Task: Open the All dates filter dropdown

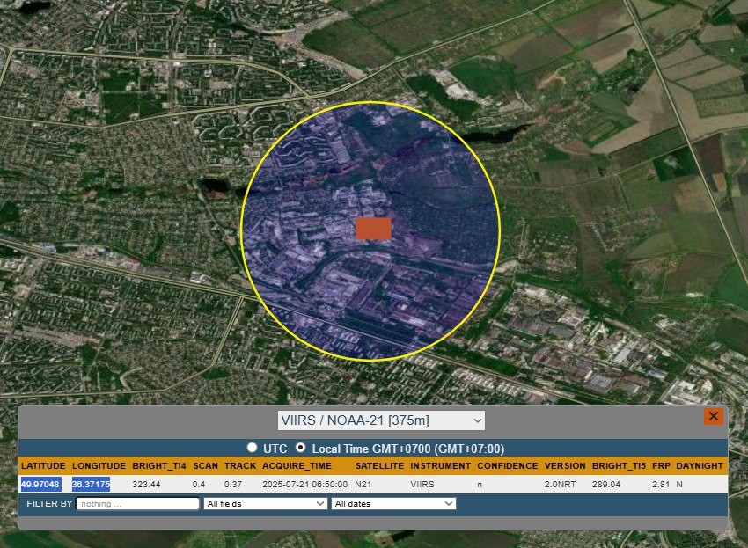Action: point(393,504)
